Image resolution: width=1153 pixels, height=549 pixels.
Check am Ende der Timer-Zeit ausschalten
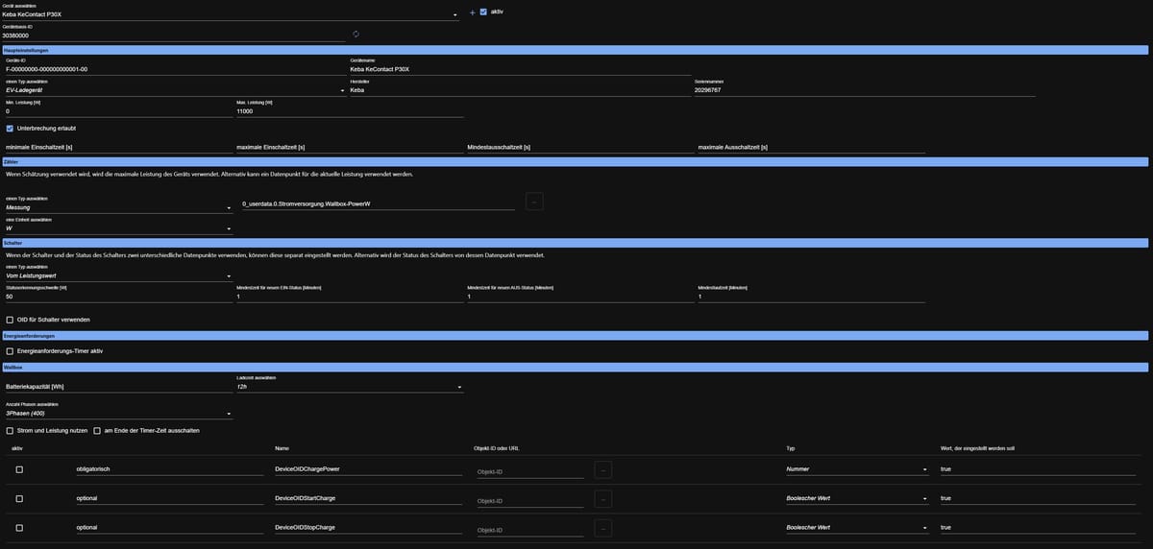point(97,430)
